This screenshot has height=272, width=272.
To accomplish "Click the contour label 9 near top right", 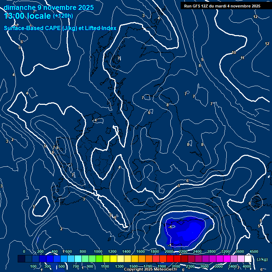I will [x=202, y=60].
